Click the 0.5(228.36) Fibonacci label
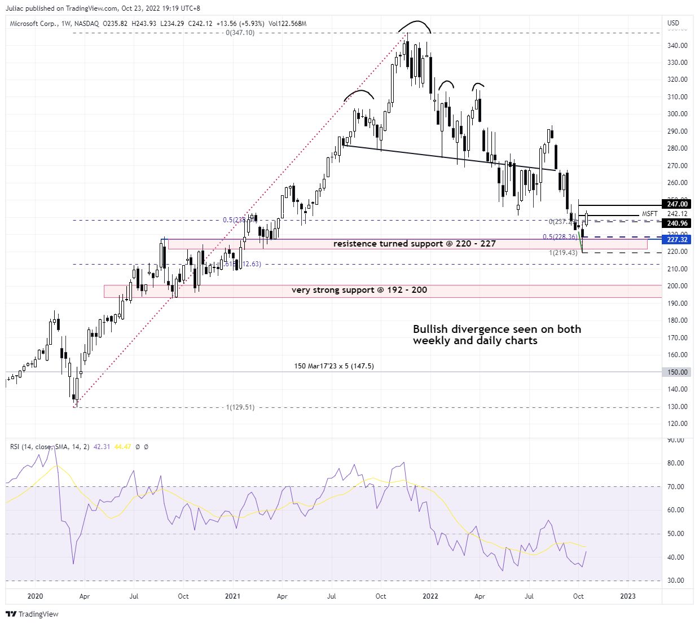This screenshot has height=624, width=699. [560, 237]
